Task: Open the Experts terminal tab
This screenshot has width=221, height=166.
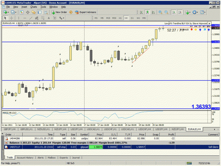Action: (x=64, y=158)
